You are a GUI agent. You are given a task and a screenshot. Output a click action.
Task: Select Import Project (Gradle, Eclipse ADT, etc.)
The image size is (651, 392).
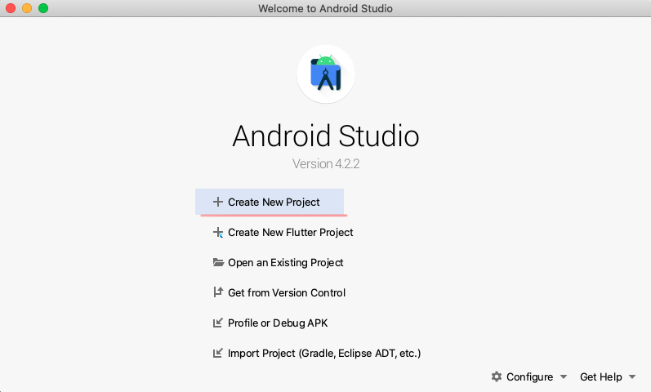(x=324, y=354)
